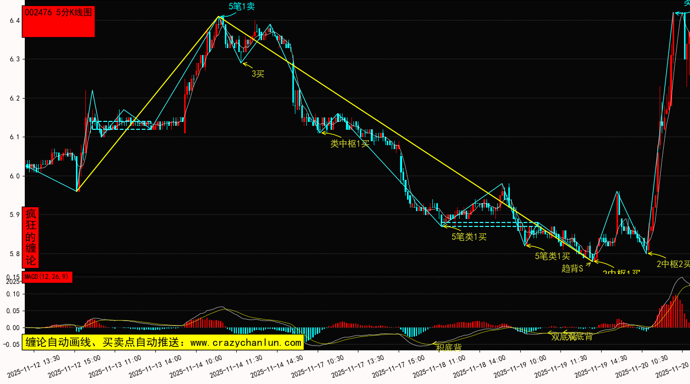Image resolution: width=690 pixels, height=384 pixels.
Task: Click the 3买 buy point annotation
Action: click(x=258, y=74)
